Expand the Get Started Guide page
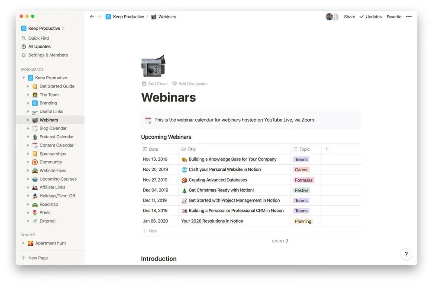 (x=28, y=86)
